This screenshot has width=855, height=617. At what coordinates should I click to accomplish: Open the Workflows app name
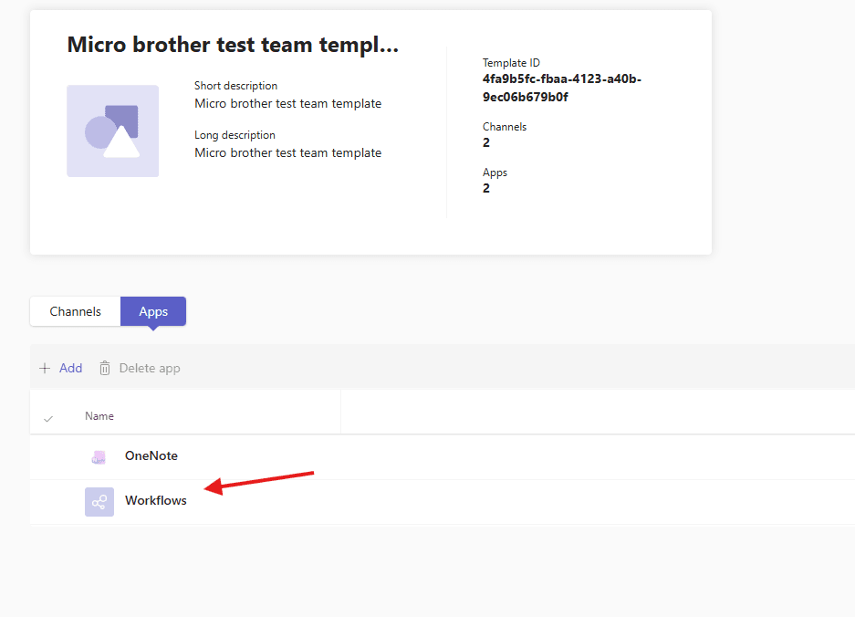point(156,500)
